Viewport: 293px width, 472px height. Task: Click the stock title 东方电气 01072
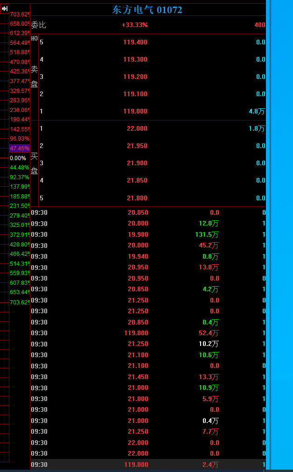tap(147, 10)
